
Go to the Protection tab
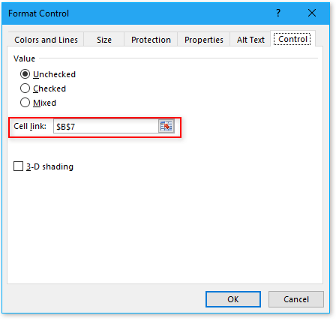(x=151, y=40)
